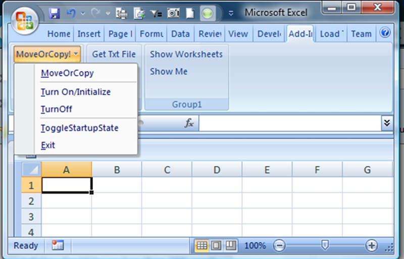Screen dimensions: 404x259
Task: Click the fx insert function icon
Action: coord(189,124)
